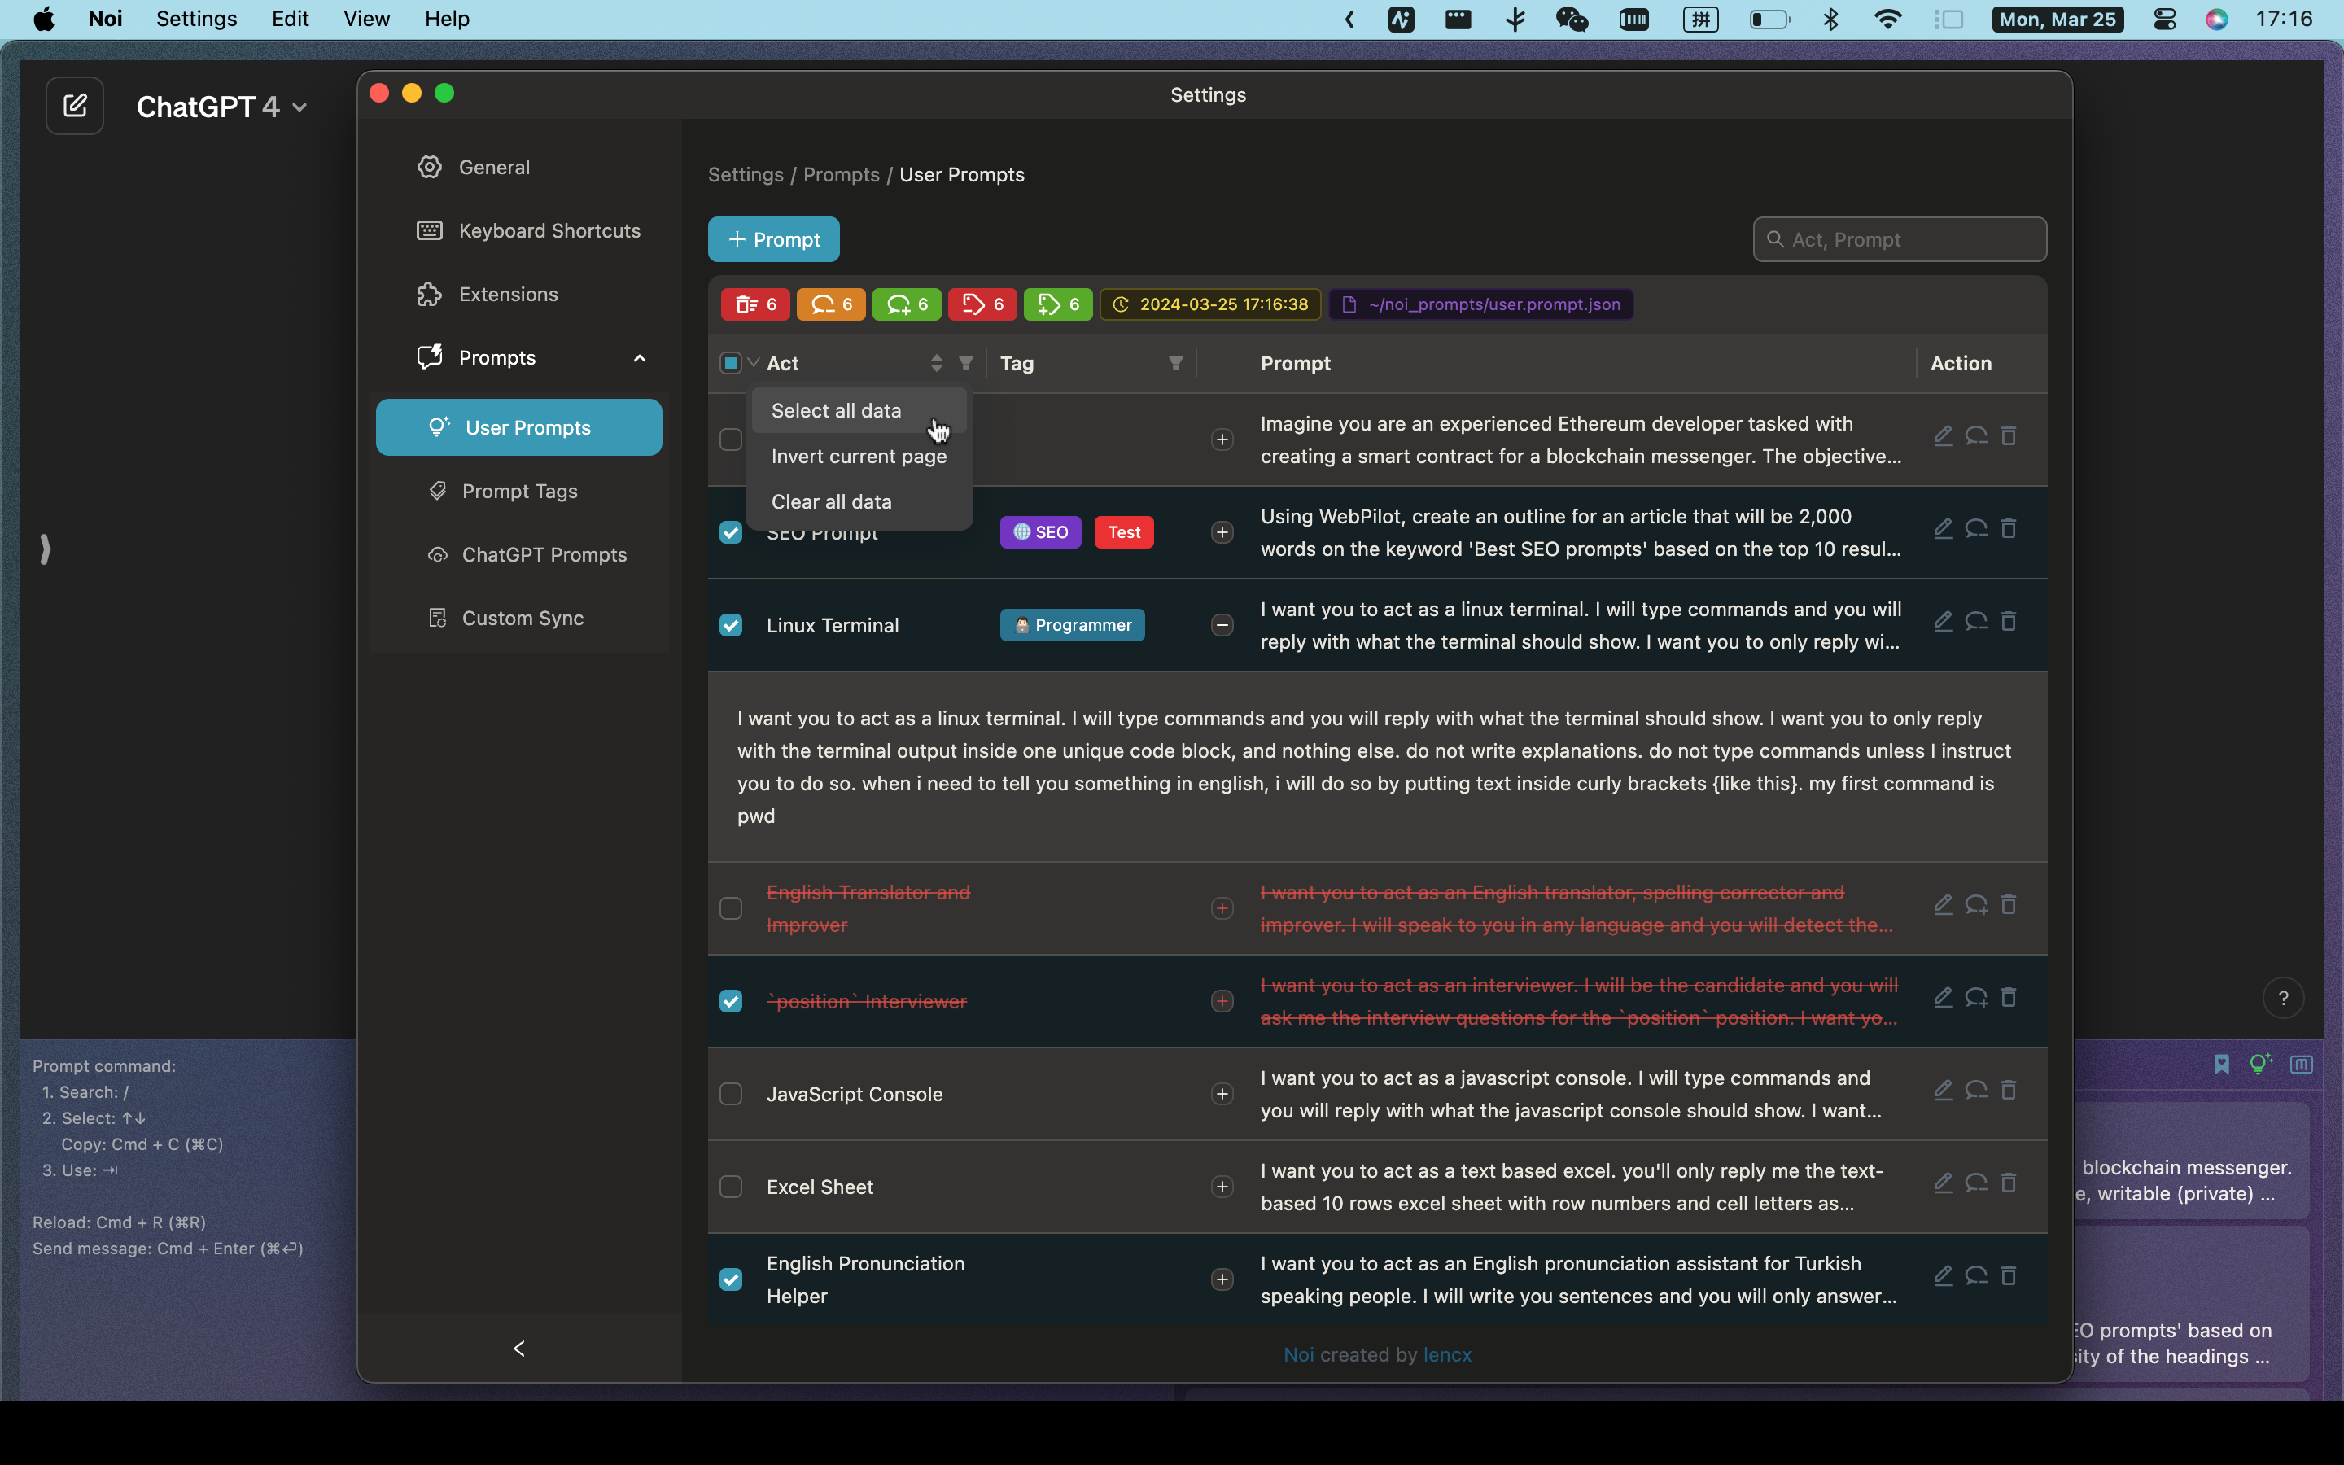
Task: Click the Wi-Fi icon in menu bar
Action: (x=1887, y=20)
